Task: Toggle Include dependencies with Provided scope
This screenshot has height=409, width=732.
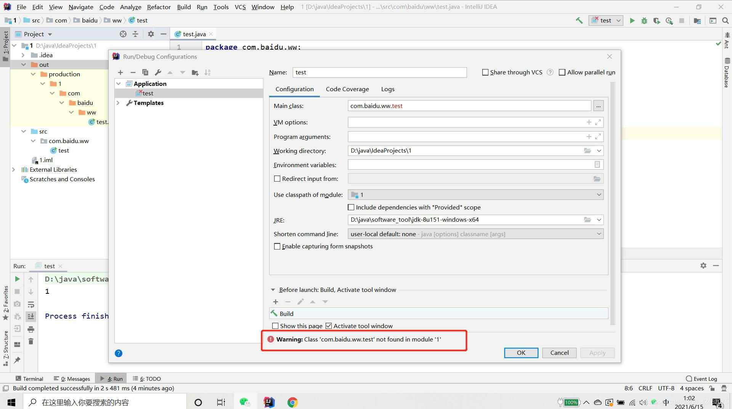Action: [351, 207]
